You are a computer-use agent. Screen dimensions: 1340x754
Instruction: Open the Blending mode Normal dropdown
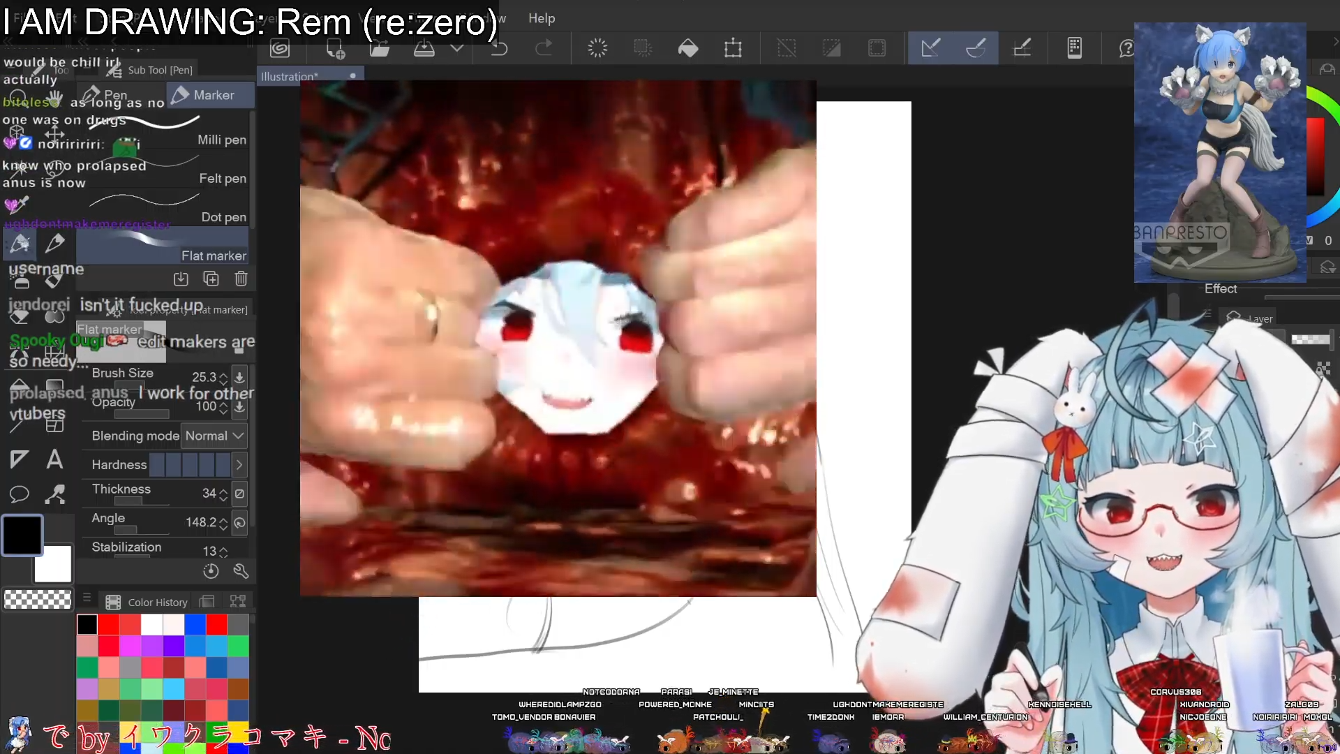pyautogui.click(x=214, y=436)
